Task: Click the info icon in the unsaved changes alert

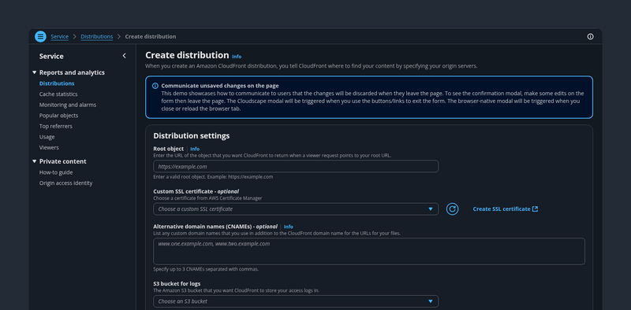Action: 155,86
